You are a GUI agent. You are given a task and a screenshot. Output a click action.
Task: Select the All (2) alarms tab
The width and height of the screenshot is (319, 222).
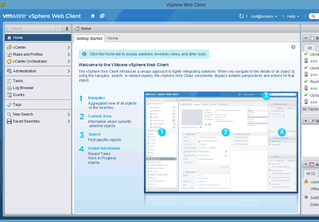311,174
